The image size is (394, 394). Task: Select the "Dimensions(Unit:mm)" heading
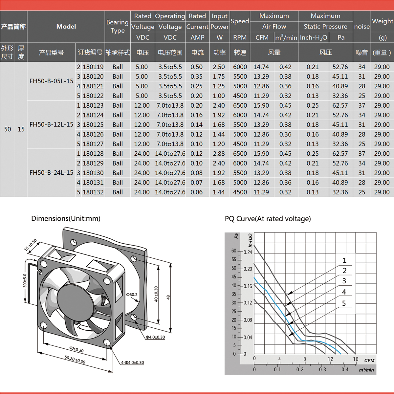(x=66, y=219)
